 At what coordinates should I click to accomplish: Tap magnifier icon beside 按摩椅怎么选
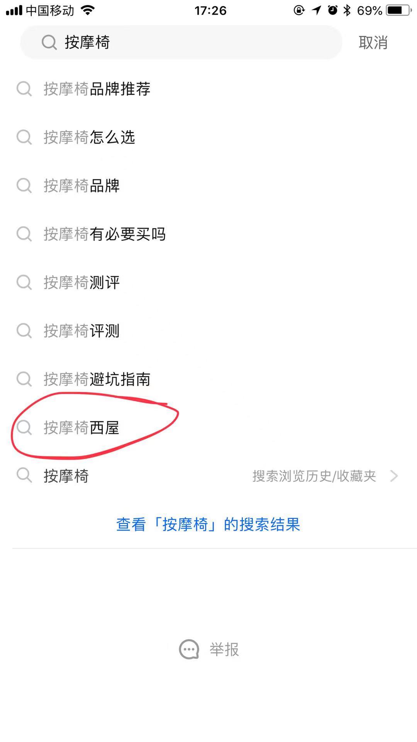[24, 137]
